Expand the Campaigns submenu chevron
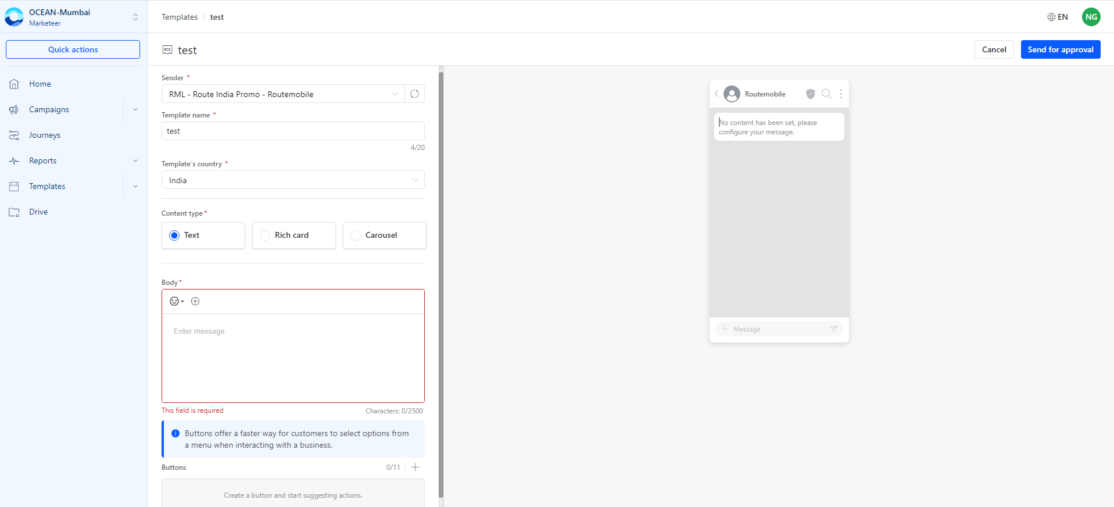Viewport: 1114px width, 507px height. pos(135,109)
